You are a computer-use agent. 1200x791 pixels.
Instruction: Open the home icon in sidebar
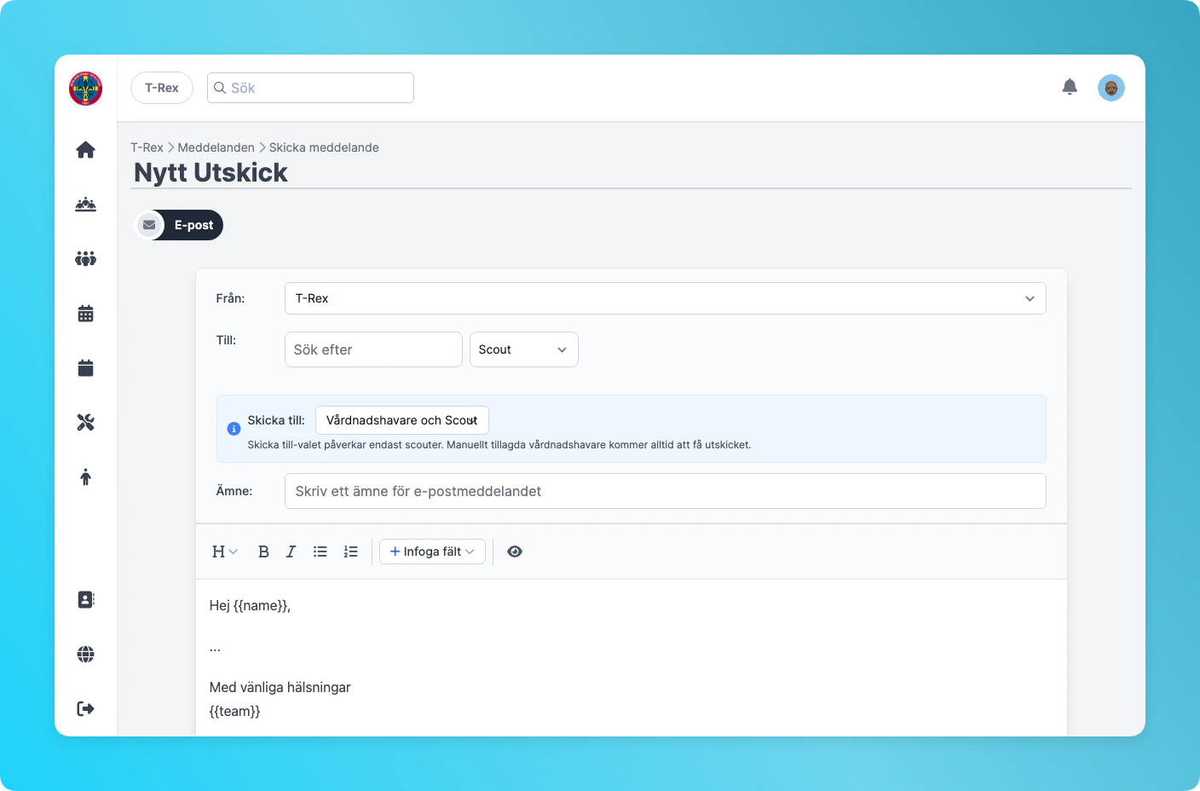(x=85, y=150)
